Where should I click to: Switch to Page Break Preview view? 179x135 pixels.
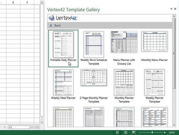tap(134, 132)
